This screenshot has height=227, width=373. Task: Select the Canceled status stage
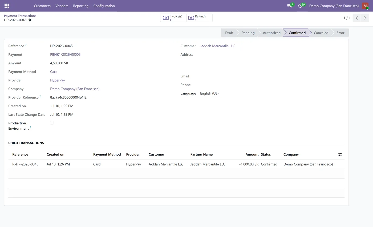tap(321, 33)
